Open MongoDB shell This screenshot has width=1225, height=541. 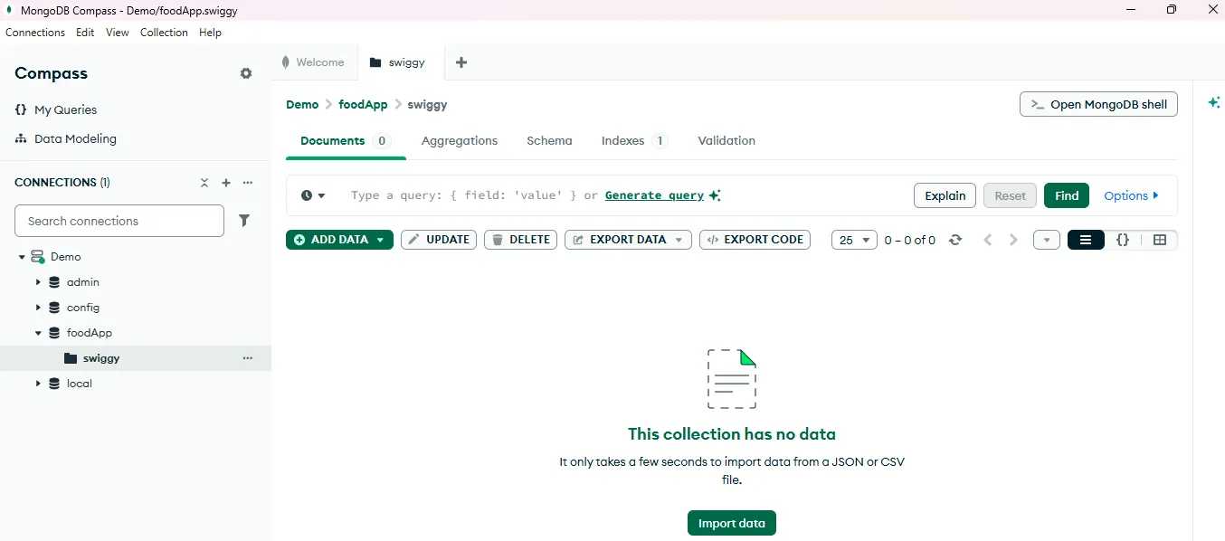pos(1097,104)
